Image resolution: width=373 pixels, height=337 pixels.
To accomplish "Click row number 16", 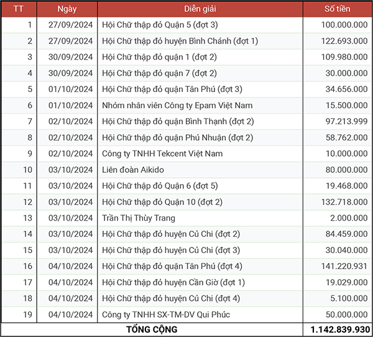I will 27,266.
